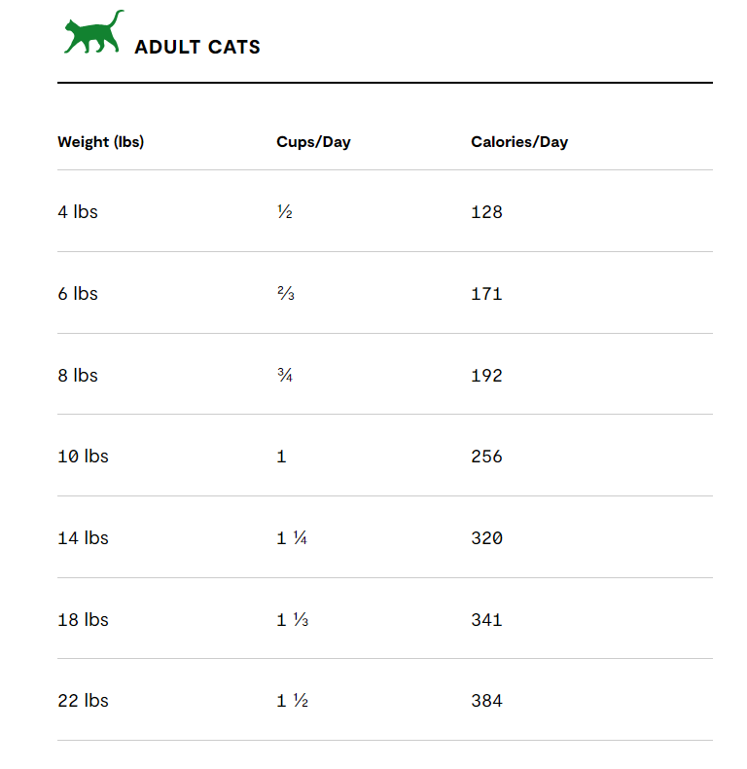Select the 14 lbs weight cell

pyautogui.click(x=83, y=538)
